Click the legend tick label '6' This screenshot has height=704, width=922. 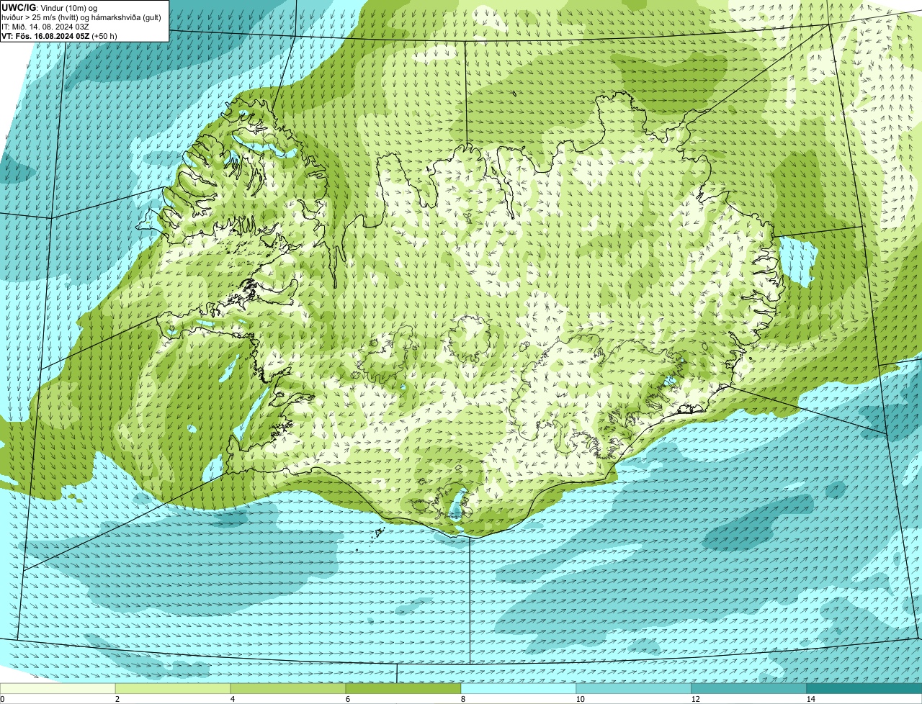347,699
